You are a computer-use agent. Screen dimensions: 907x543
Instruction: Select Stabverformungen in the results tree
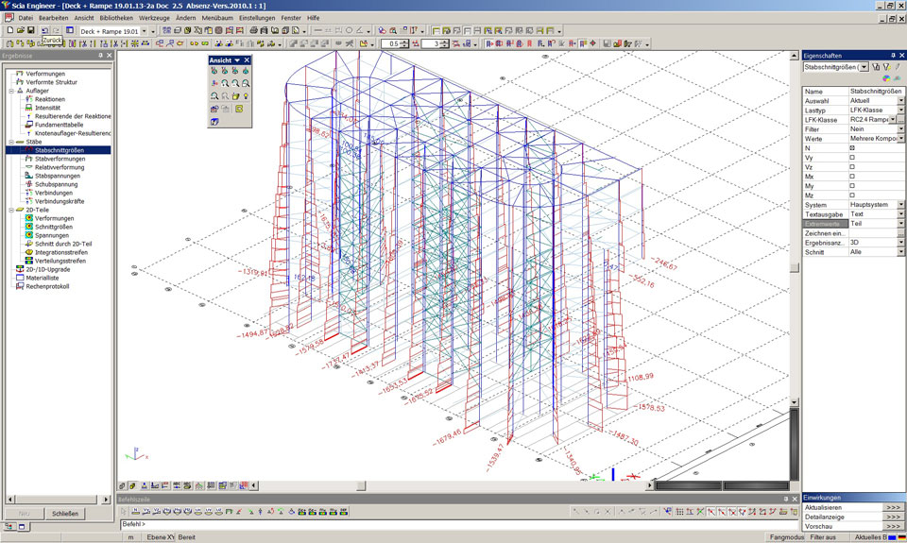coord(60,159)
